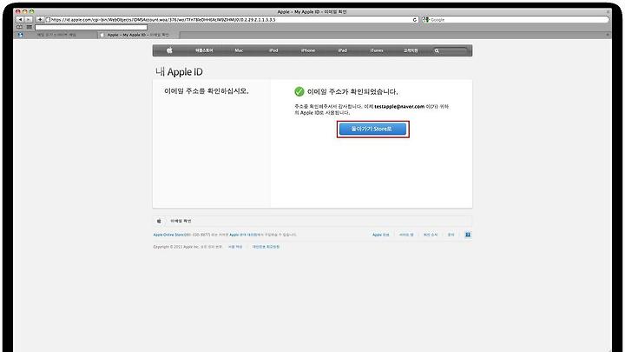Click the 사이트 맵 footer link

click(x=406, y=235)
